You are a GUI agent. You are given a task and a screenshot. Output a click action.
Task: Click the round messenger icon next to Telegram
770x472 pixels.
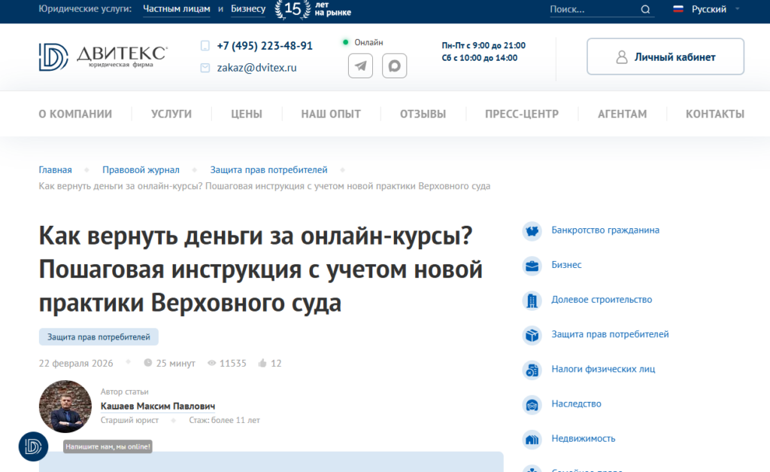click(394, 65)
